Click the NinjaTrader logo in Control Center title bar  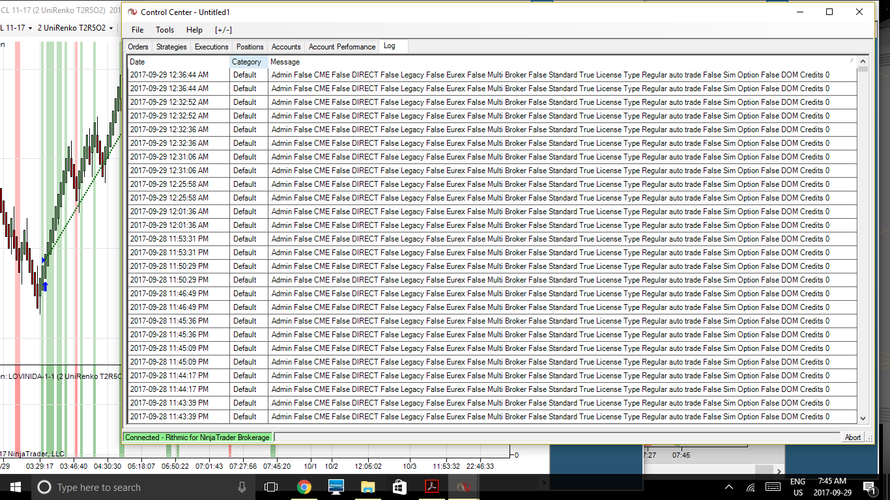pos(133,12)
